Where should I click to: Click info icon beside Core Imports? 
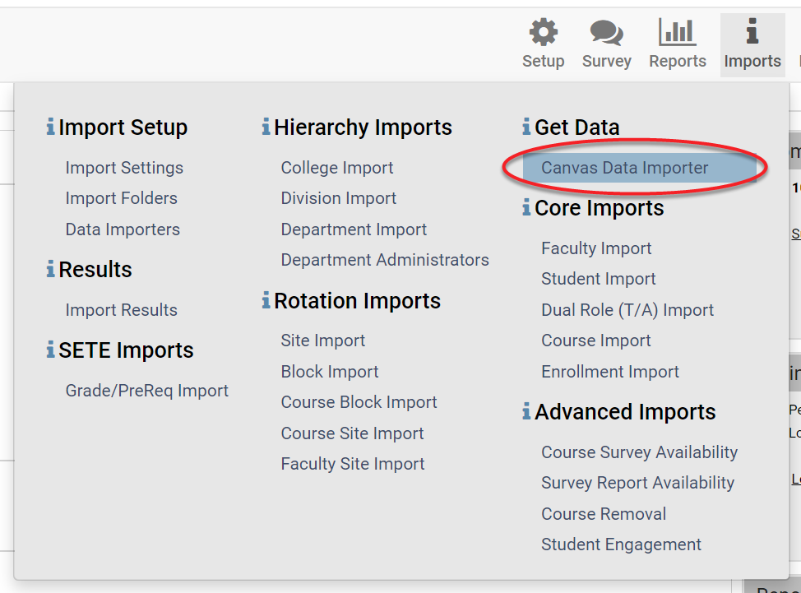coord(526,208)
